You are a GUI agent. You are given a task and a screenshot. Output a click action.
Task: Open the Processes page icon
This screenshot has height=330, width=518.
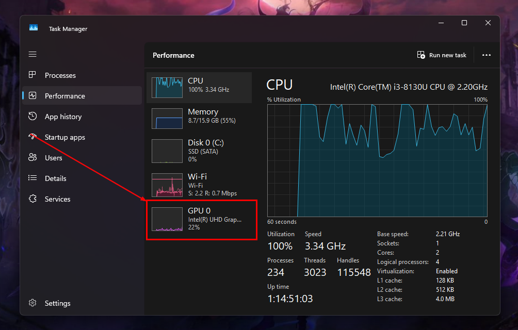point(33,75)
